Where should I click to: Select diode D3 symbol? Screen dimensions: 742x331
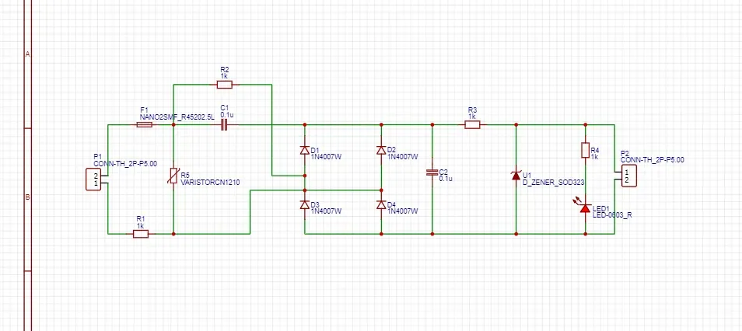click(x=304, y=205)
